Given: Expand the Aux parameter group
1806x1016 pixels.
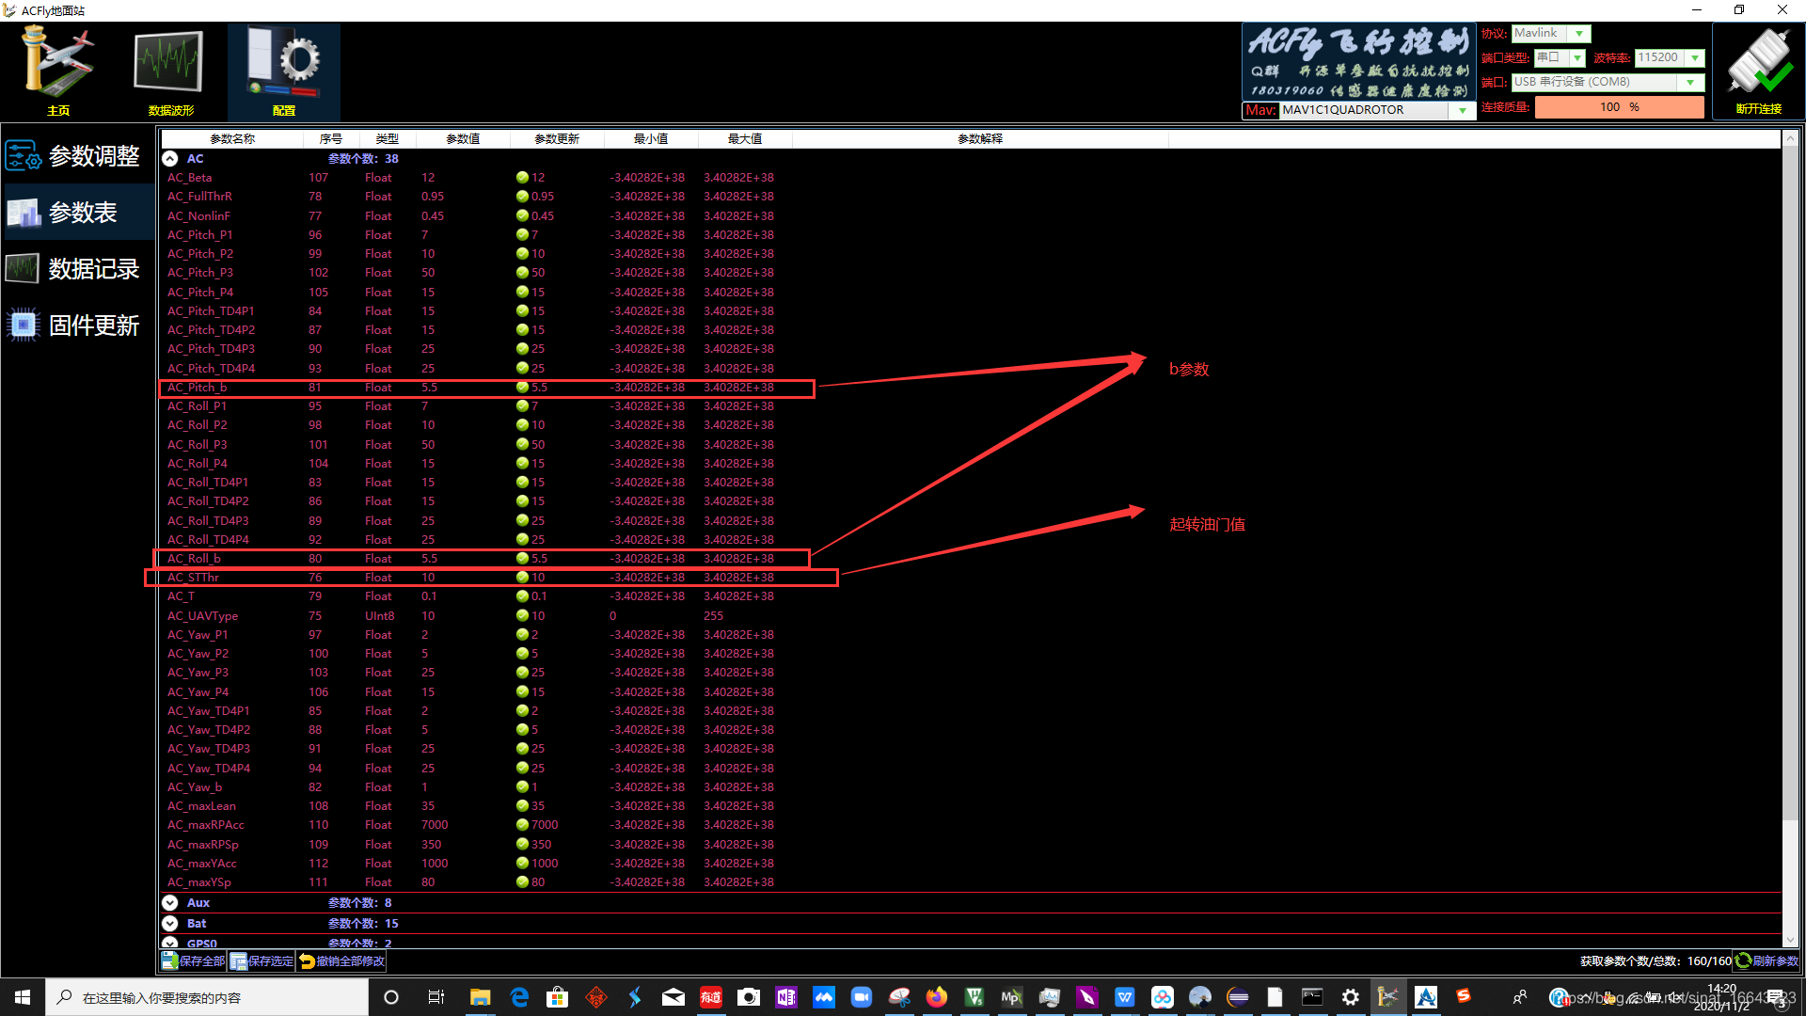Looking at the screenshot, I should (170, 903).
